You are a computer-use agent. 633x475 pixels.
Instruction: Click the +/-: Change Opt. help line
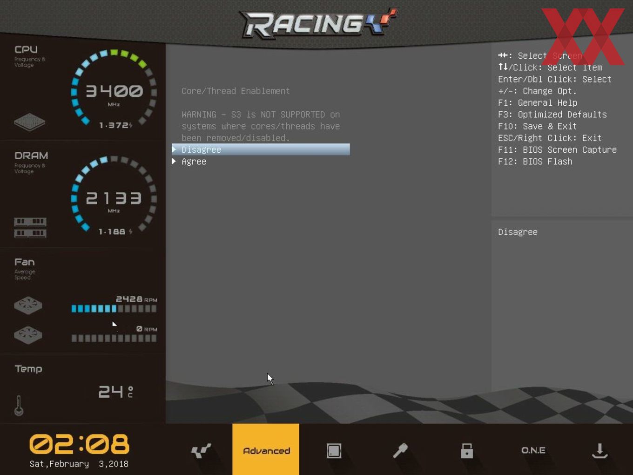tap(537, 91)
